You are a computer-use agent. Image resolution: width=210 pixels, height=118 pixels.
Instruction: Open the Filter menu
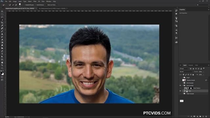[35, 1]
